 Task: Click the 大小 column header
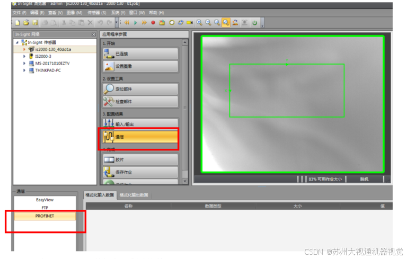click(298, 206)
